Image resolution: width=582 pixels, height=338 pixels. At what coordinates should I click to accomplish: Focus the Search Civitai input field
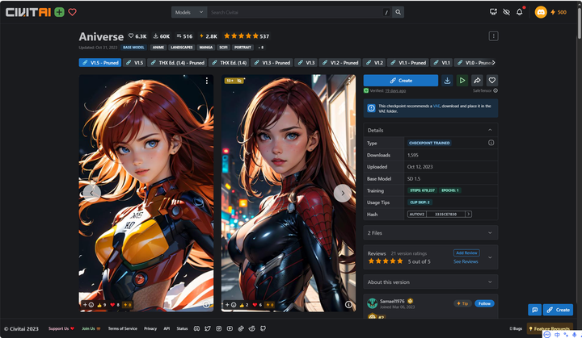(295, 12)
